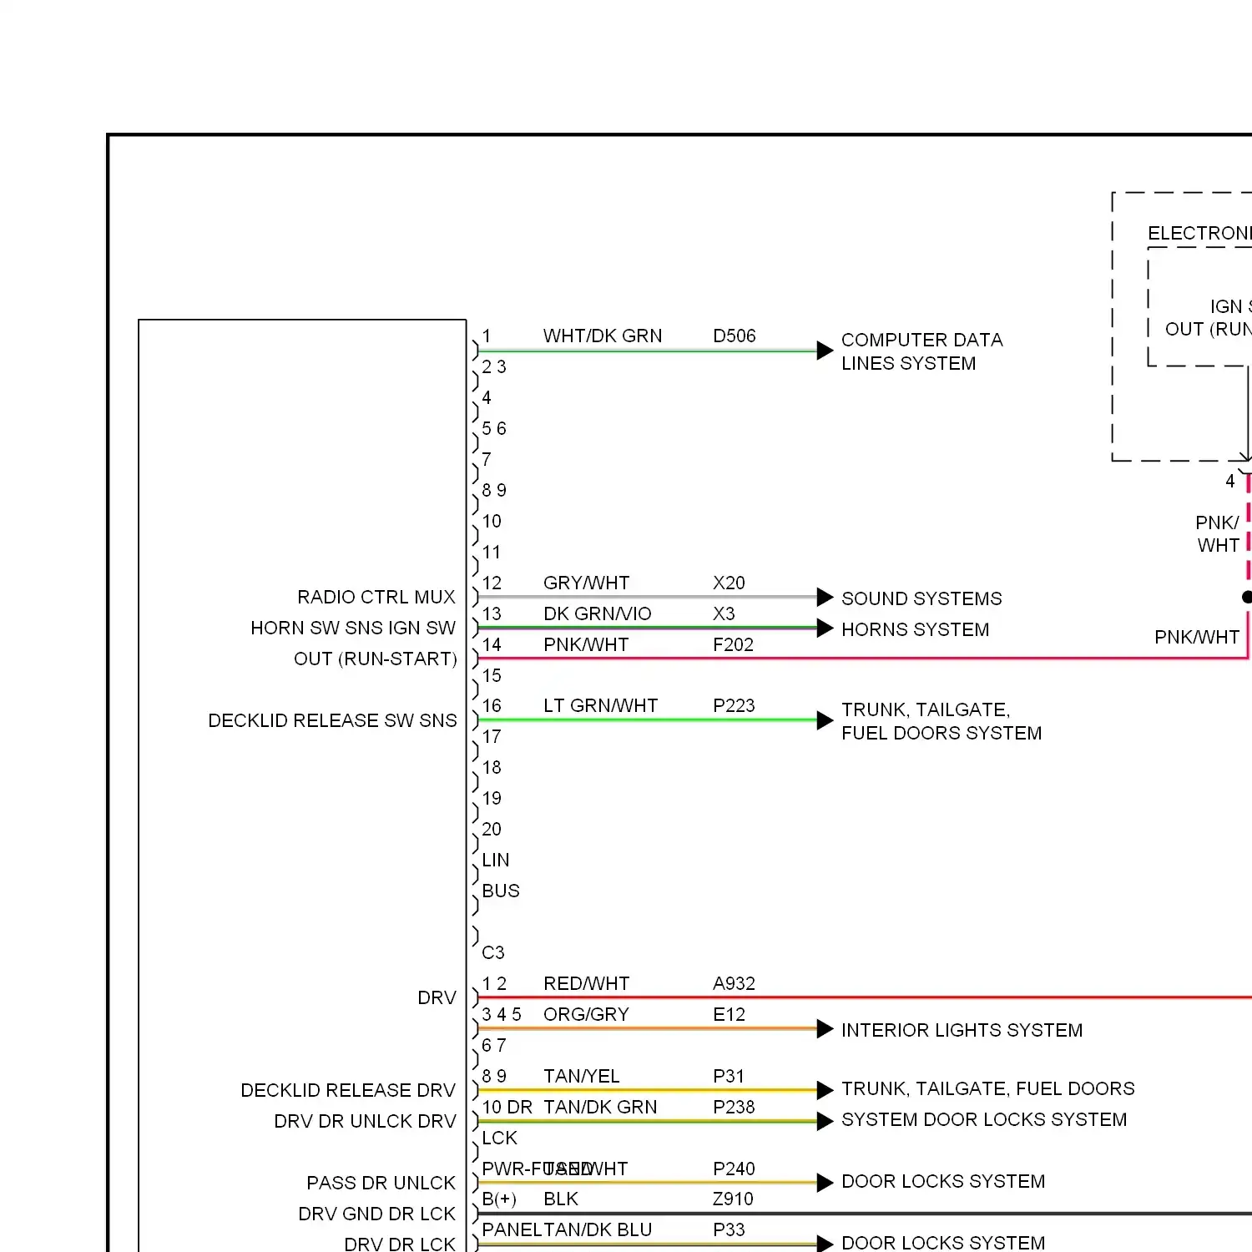The image size is (1252, 1252).
Task: Click pin number 20
Action: 492,829
